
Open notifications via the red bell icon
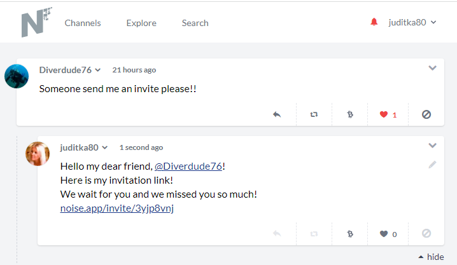[374, 22]
